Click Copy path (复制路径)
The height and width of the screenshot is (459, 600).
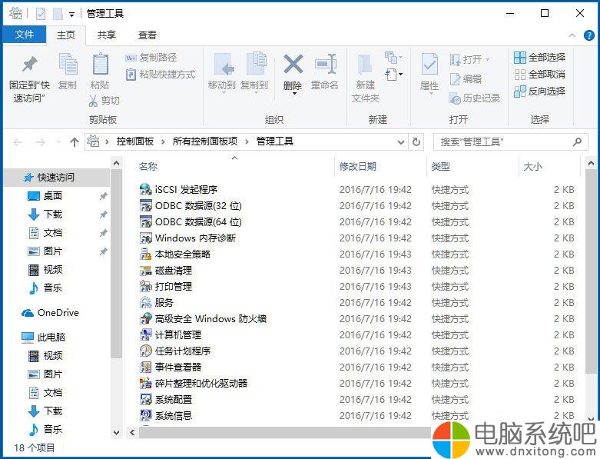pyautogui.click(x=151, y=58)
